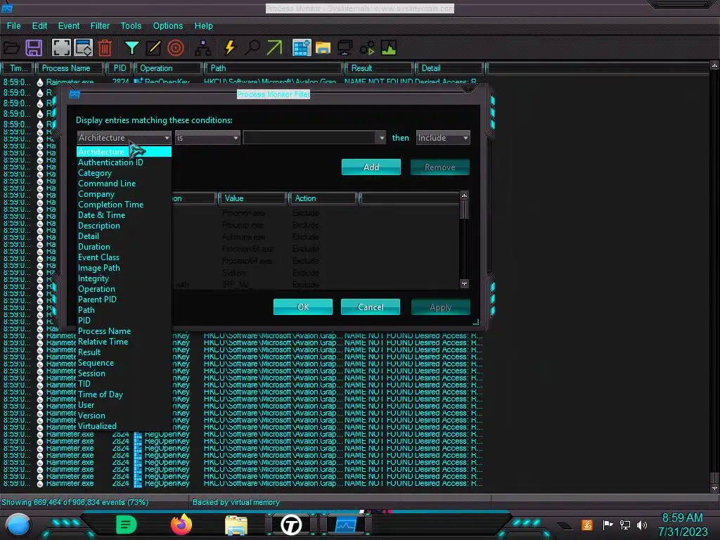Select Command Line from dropdown list
Image resolution: width=720 pixels, height=540 pixels.
[x=107, y=184]
